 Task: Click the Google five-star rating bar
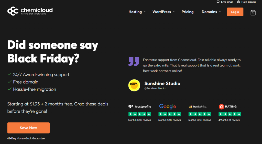pos(170,114)
